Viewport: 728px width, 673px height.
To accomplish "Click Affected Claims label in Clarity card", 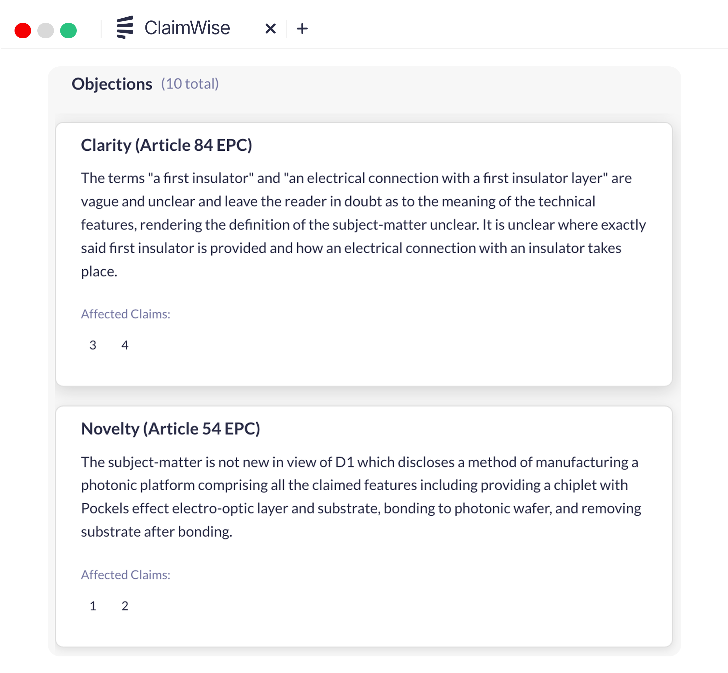I will click(x=126, y=314).
